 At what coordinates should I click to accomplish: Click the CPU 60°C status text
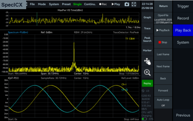tap(147, 112)
